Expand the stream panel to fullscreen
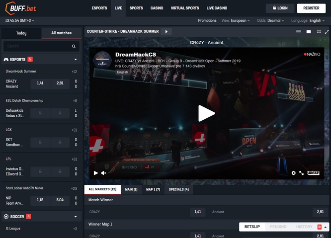This screenshot has height=238, width=331. 327,32
